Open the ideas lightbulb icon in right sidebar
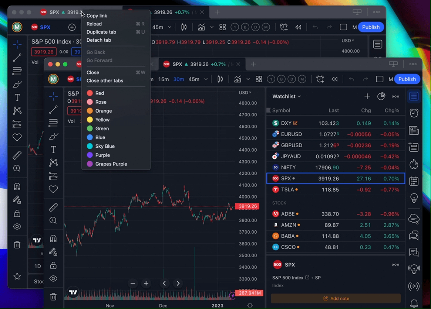 [414, 198]
